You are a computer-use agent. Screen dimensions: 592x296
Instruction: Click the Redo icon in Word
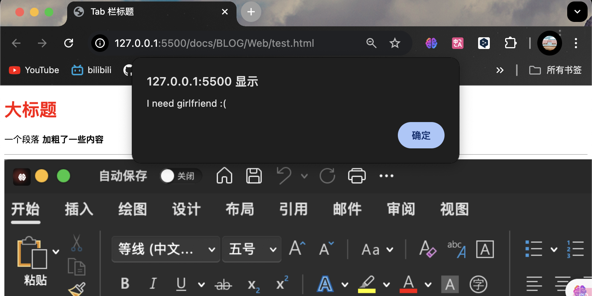[327, 176]
